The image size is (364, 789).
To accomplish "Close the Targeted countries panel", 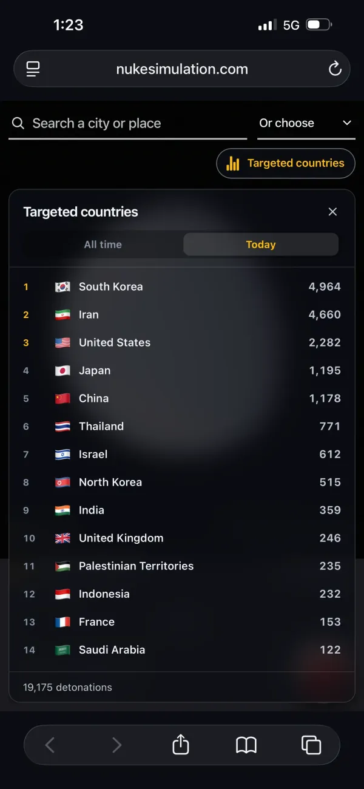I will coord(332,212).
